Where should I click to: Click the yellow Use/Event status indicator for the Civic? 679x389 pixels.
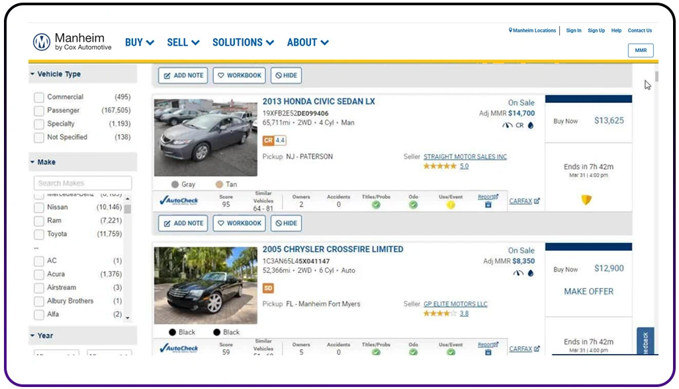(451, 205)
